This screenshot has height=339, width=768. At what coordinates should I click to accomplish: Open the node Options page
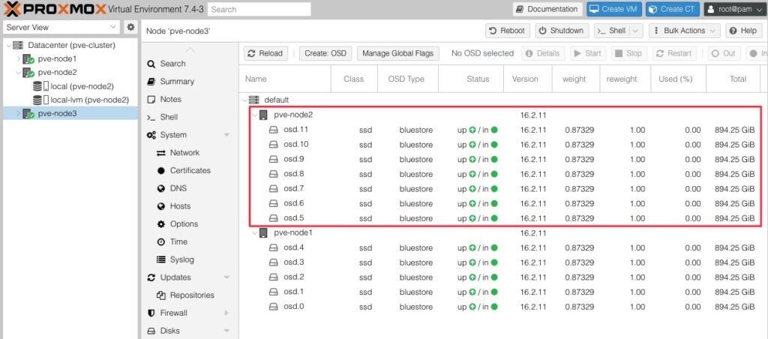coord(184,224)
